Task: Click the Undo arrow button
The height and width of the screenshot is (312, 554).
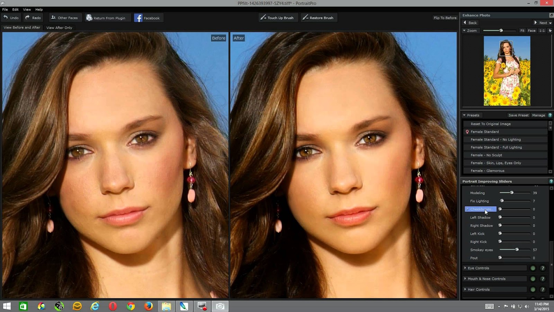Action: pos(11,18)
